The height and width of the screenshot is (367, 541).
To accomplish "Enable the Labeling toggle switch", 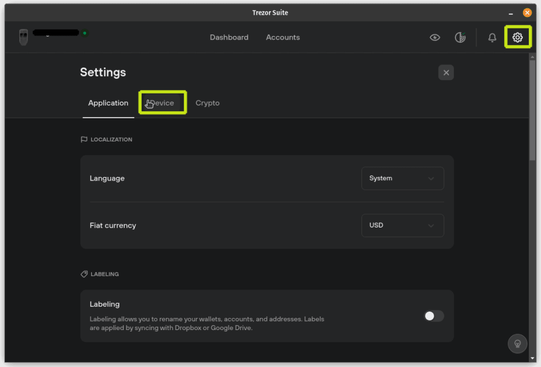I will 434,316.
